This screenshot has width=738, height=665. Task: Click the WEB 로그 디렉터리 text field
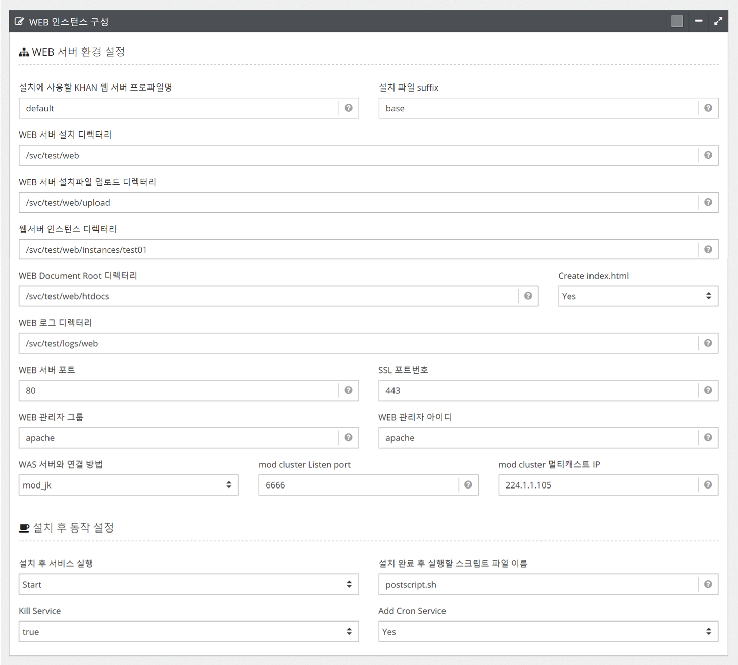(359, 343)
